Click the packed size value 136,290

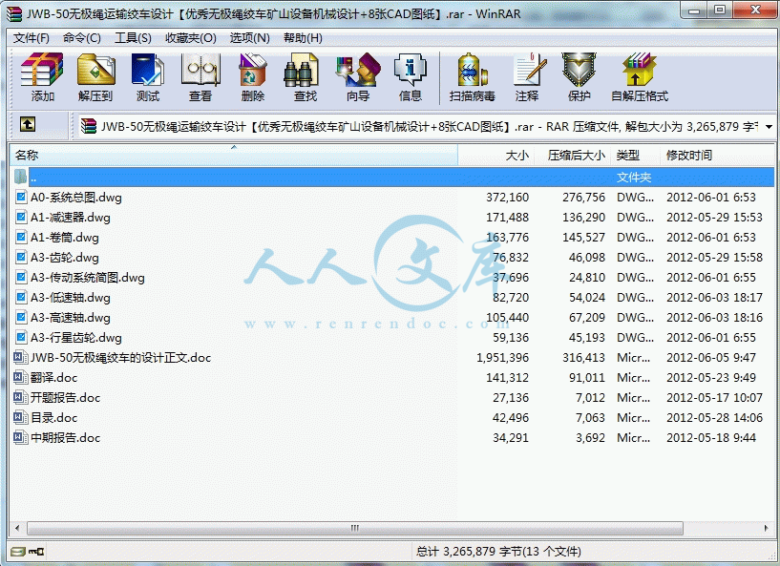tap(583, 218)
